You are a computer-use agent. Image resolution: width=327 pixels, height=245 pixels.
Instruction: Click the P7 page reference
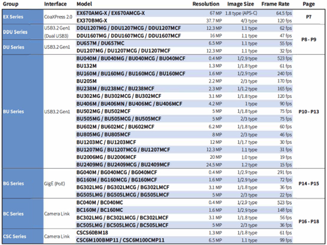(309, 17)
